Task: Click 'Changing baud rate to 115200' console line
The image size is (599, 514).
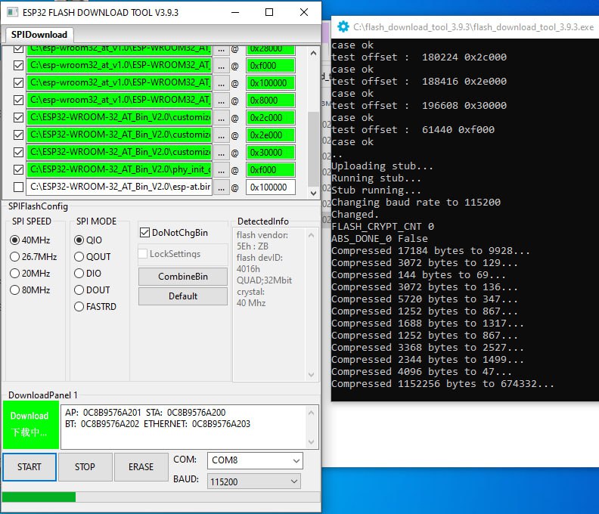Action: [x=416, y=202]
